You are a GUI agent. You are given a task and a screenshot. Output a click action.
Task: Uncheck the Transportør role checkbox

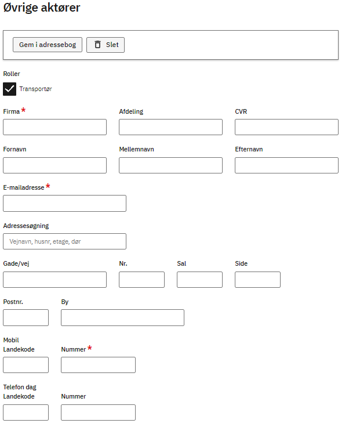[x=10, y=89]
